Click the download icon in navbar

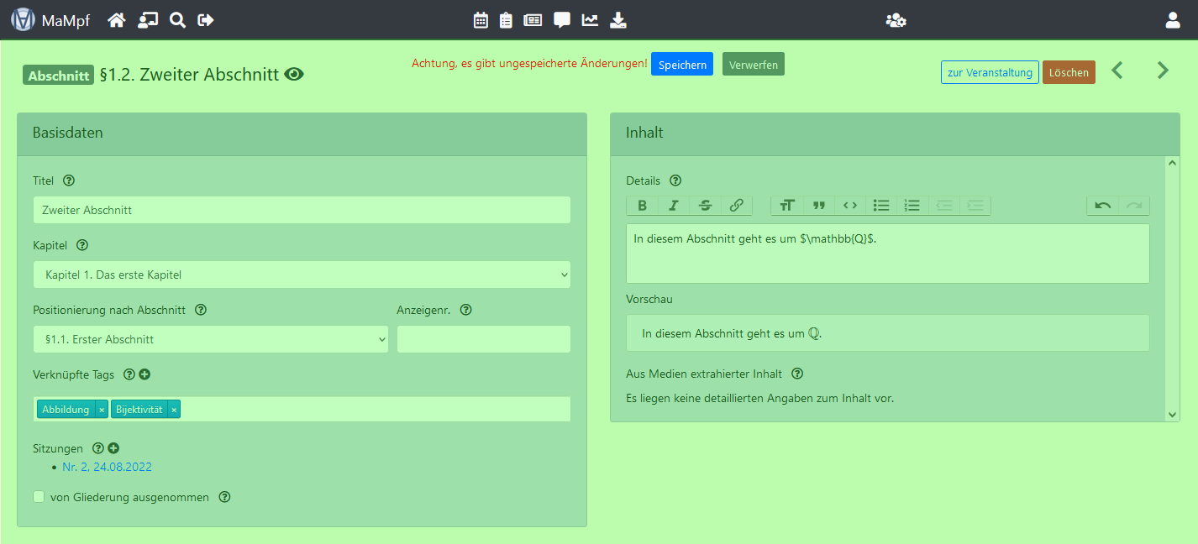click(618, 20)
